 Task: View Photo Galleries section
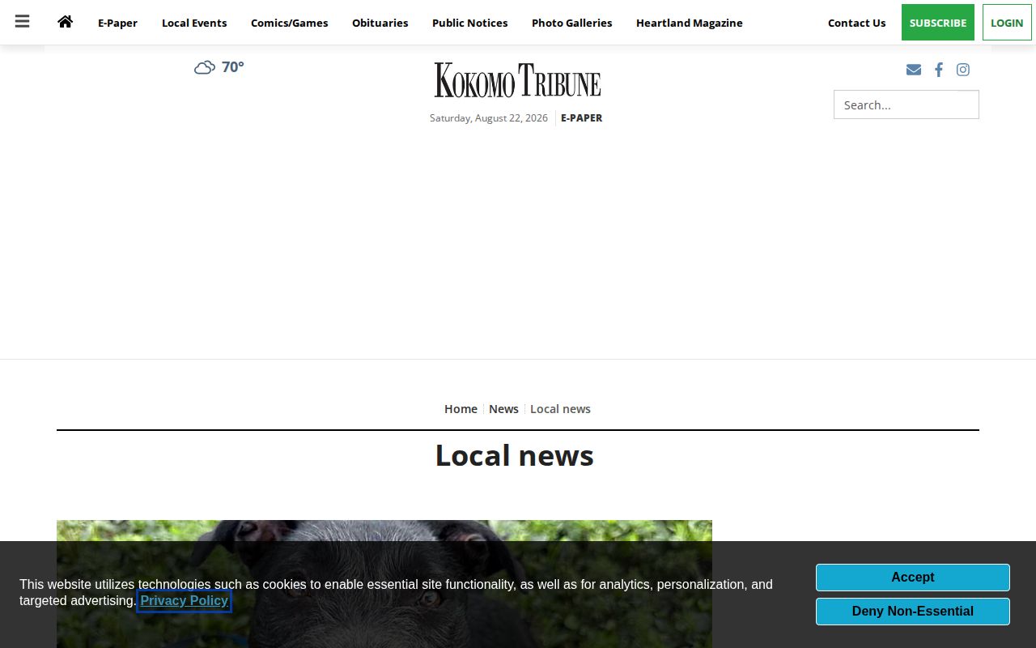point(572,23)
